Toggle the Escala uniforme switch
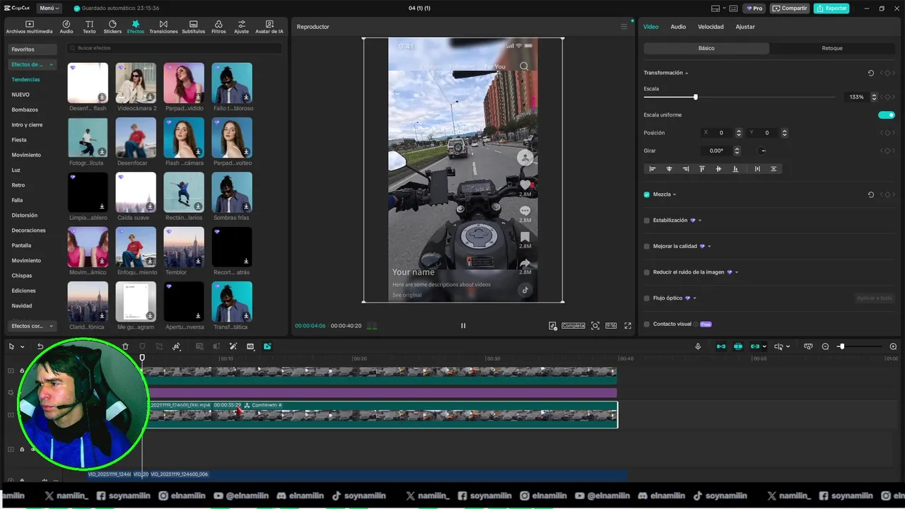 886,115
